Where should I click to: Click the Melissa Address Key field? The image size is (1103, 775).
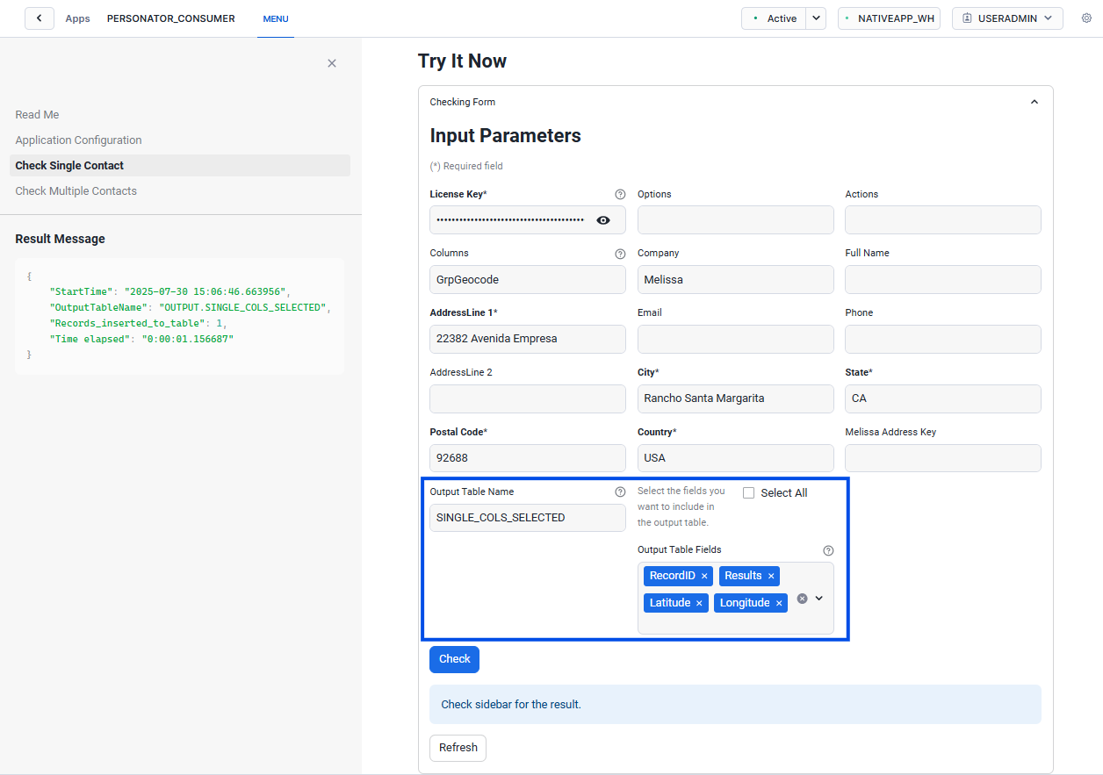coord(943,458)
